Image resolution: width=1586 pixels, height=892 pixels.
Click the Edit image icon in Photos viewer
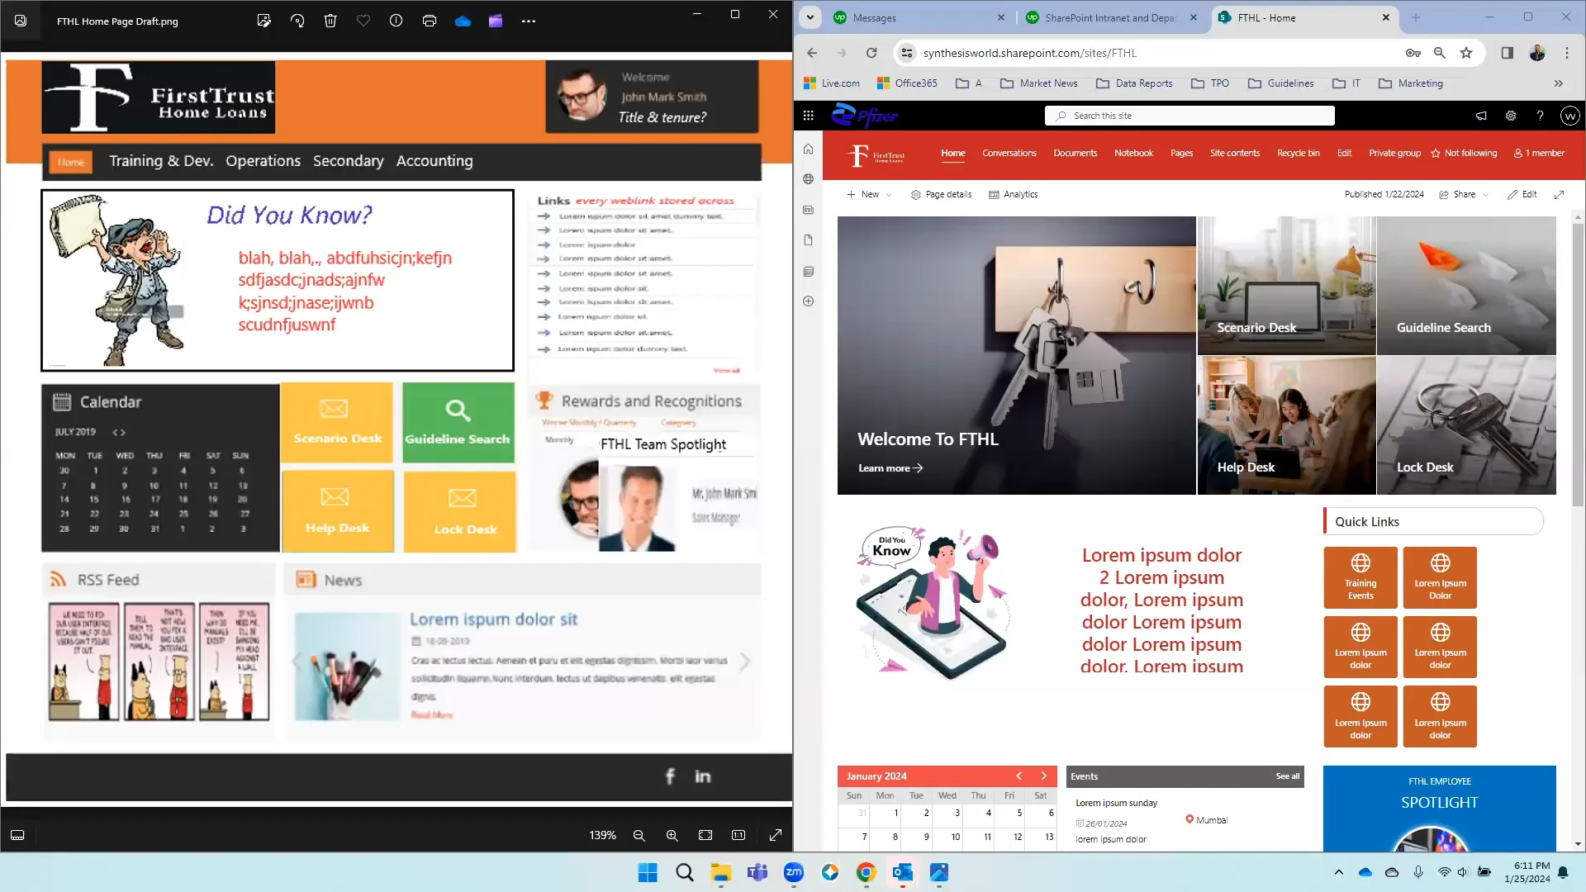[x=264, y=21]
